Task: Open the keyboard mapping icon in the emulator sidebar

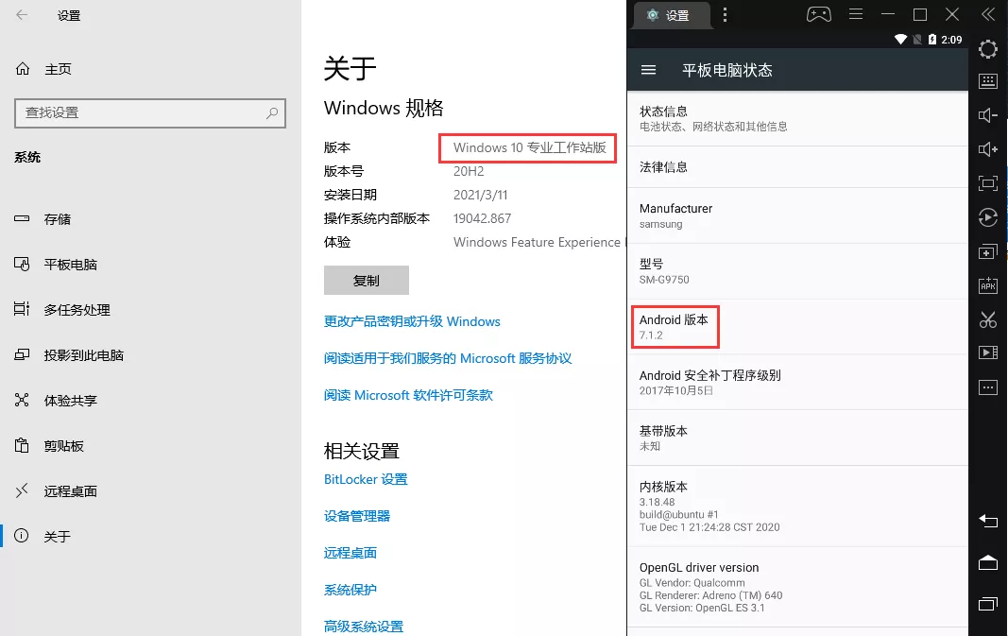Action: tap(988, 81)
